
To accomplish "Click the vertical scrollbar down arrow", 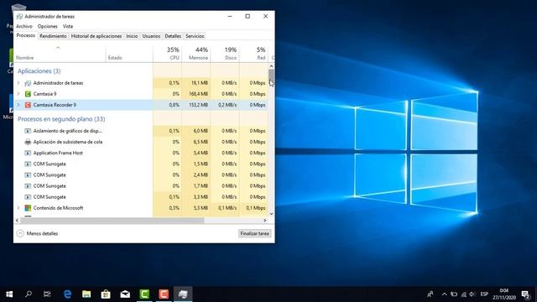I will coord(271,214).
